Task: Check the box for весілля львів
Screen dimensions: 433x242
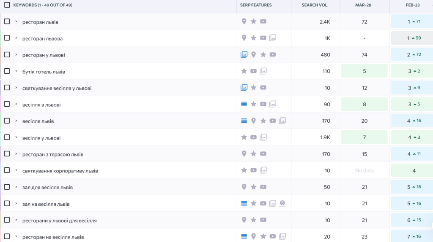Action: click(x=7, y=121)
